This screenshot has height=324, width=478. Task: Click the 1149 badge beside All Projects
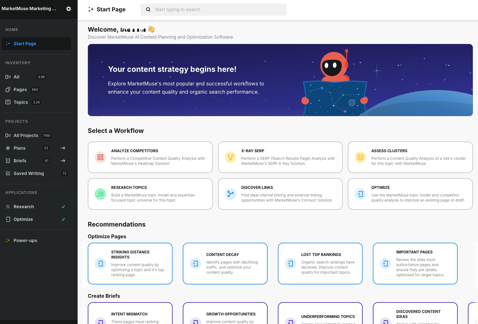[x=47, y=135]
